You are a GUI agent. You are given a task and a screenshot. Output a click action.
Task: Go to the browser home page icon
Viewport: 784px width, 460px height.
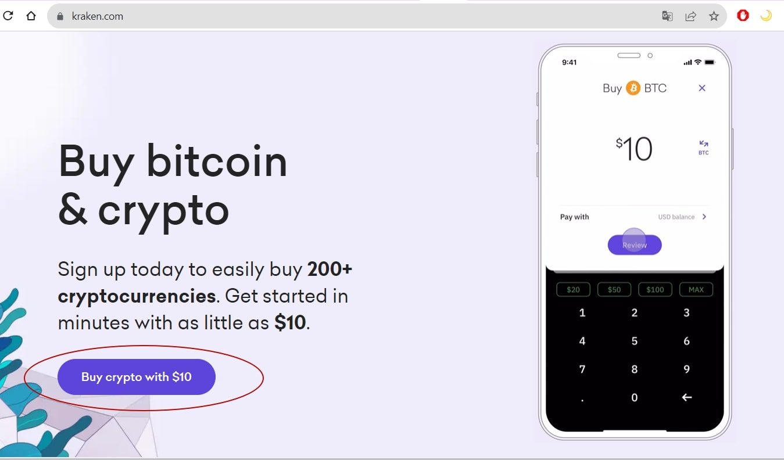pos(31,16)
